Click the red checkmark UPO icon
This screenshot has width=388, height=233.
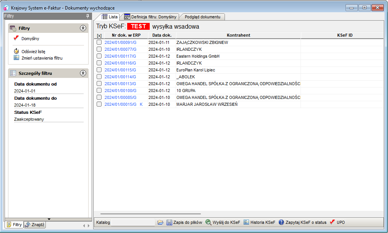pyautogui.click(x=332, y=222)
